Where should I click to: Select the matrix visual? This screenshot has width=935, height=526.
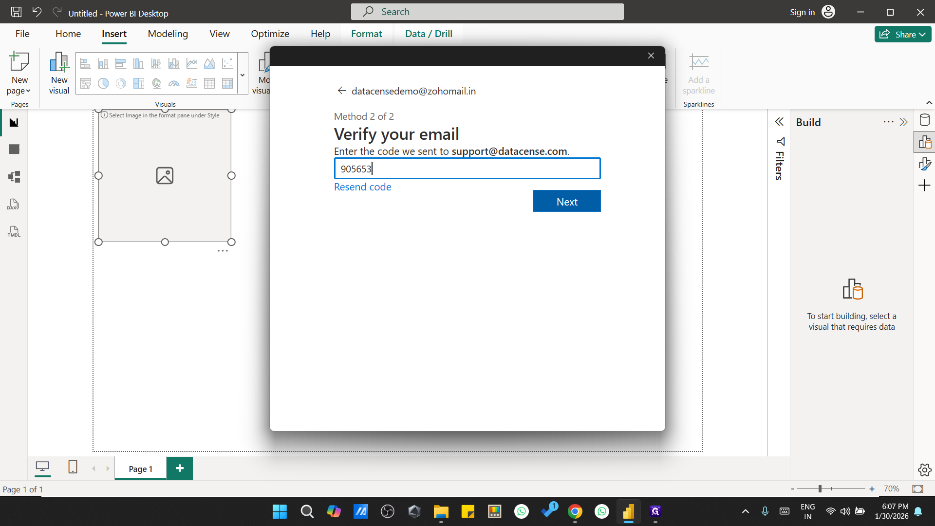click(227, 83)
